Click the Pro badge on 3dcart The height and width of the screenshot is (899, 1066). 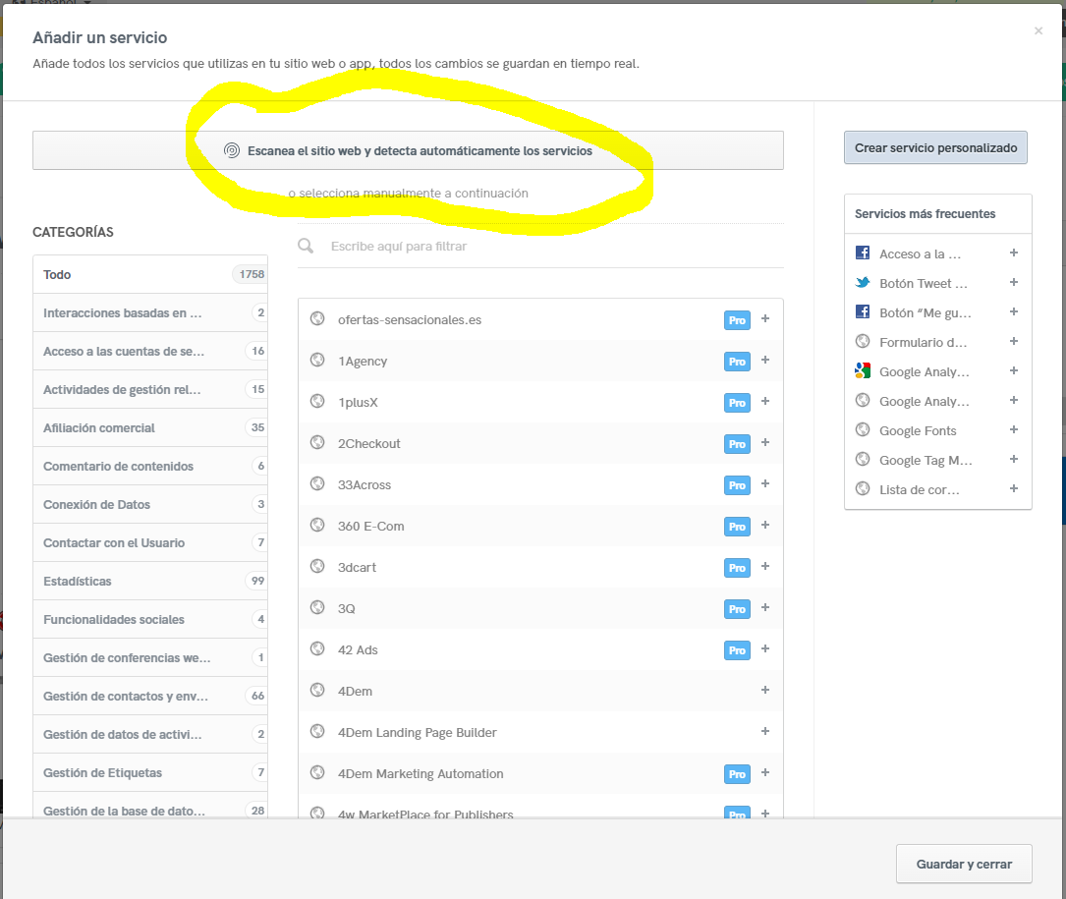736,568
